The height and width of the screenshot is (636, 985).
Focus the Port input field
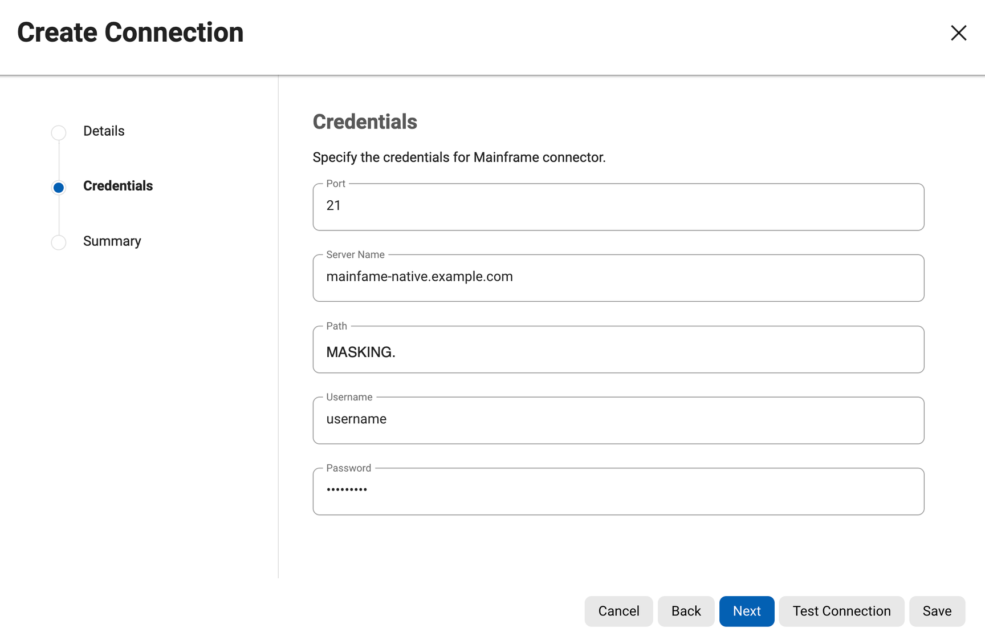pos(618,206)
